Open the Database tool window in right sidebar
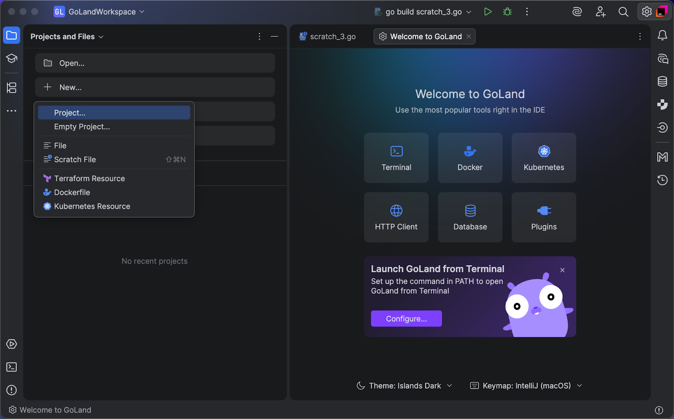 tap(662, 81)
